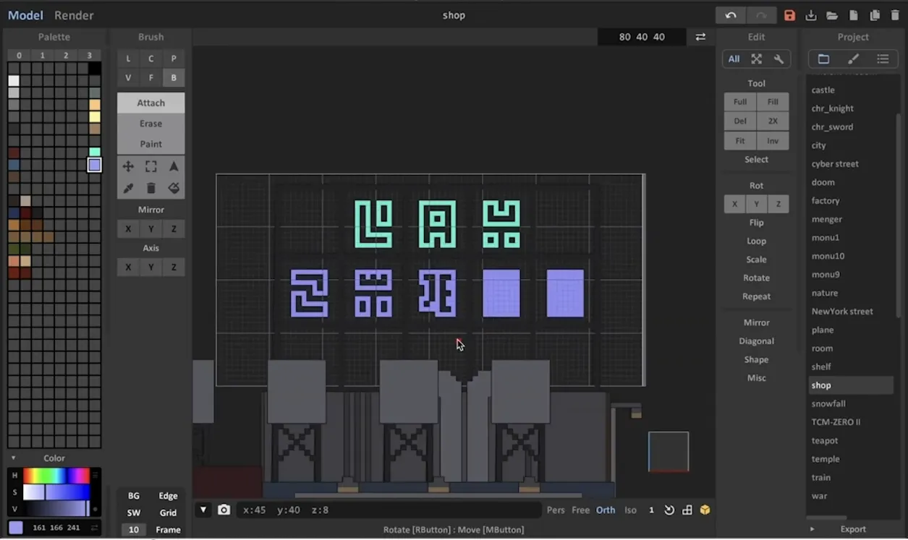The width and height of the screenshot is (908, 540).
Task: Toggle Mirror Z in the Brush panel
Action: pyautogui.click(x=174, y=228)
